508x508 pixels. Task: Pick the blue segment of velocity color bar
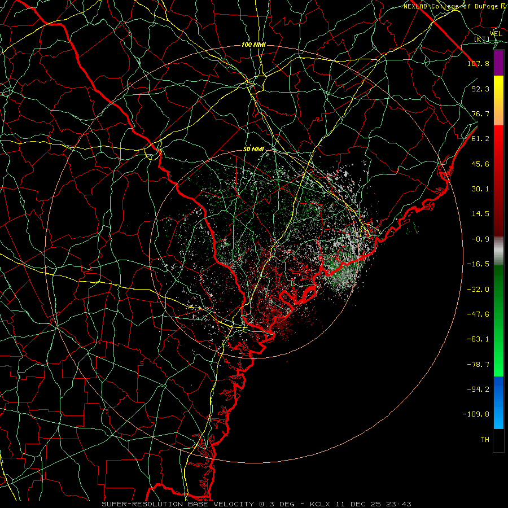point(498,402)
